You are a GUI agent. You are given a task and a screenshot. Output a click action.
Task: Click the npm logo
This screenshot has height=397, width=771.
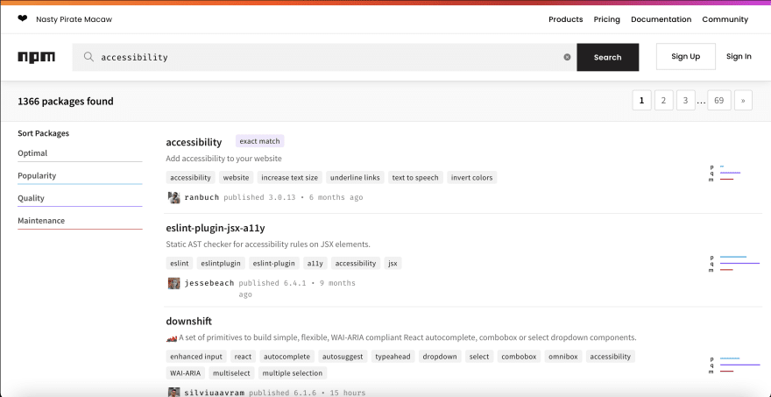(37, 57)
